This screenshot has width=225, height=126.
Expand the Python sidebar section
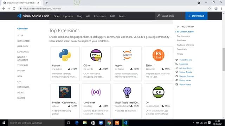point(21,71)
